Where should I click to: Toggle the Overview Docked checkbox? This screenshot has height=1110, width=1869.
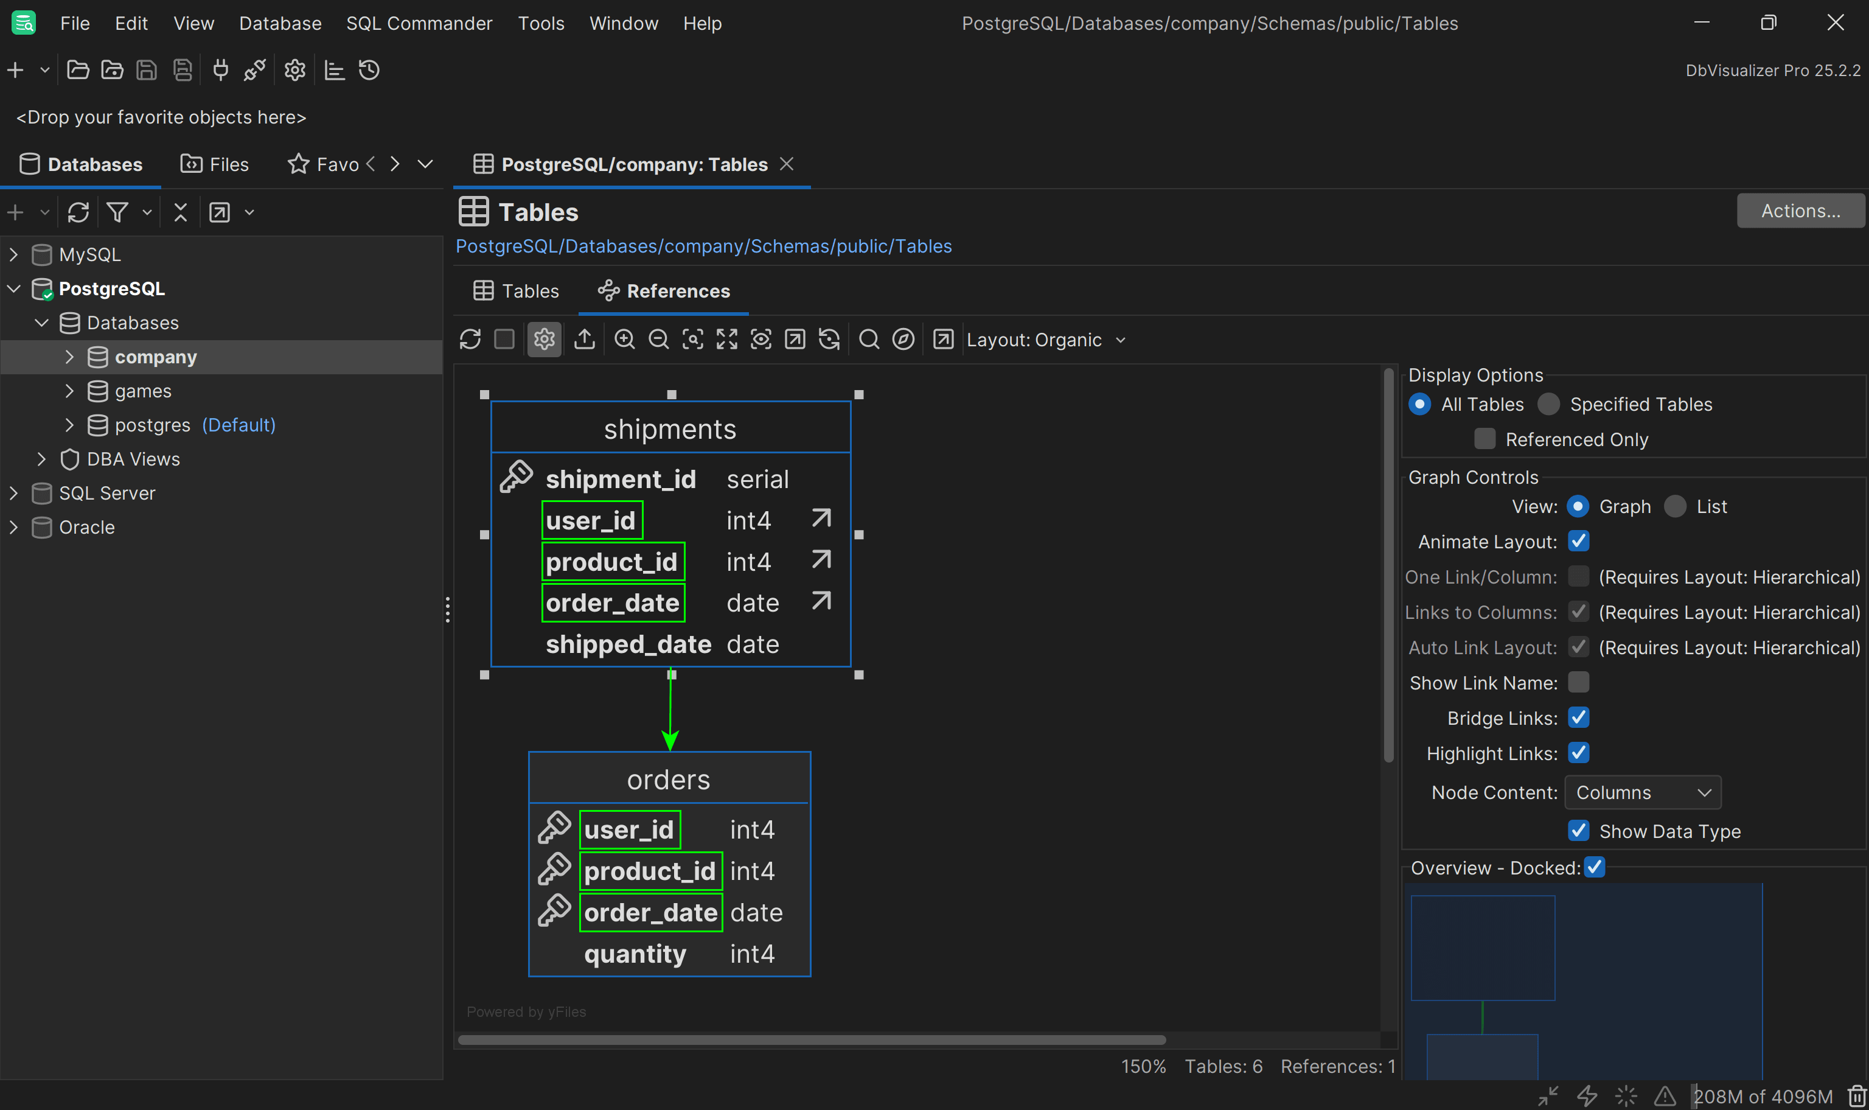[x=1595, y=867]
